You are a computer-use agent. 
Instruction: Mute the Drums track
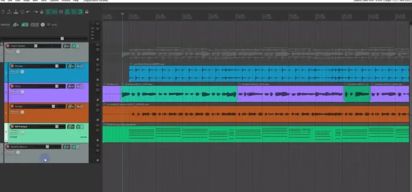click(x=98, y=65)
